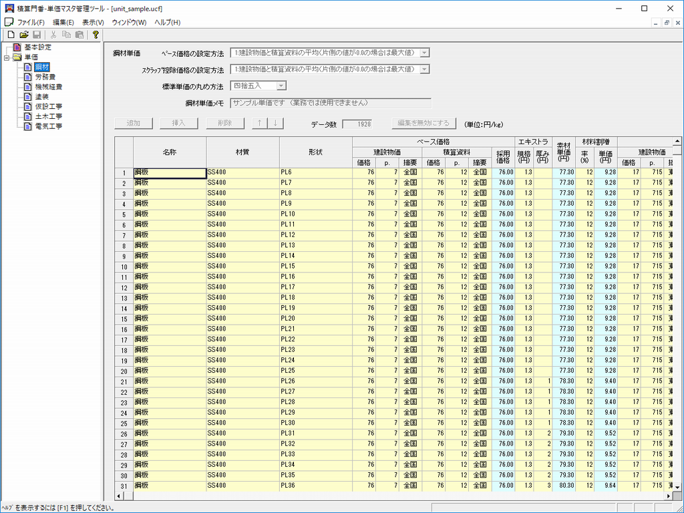
Task: Open ベース価格の設定方法 dropdown
Action: [424, 53]
